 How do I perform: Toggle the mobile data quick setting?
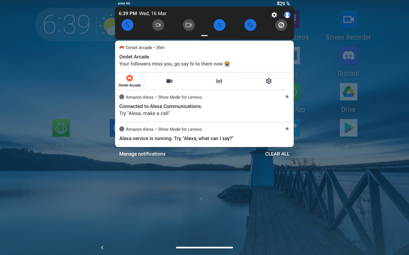click(127, 25)
